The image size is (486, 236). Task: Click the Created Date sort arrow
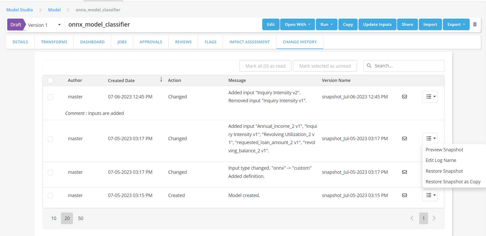(x=161, y=80)
